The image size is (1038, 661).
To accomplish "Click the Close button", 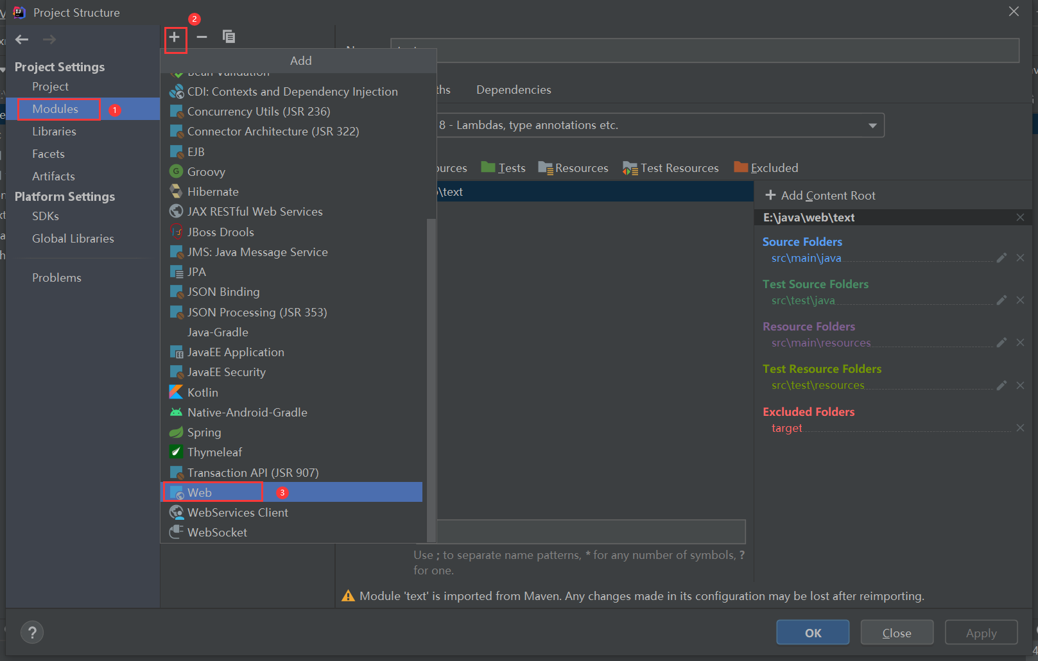I will pyautogui.click(x=897, y=633).
